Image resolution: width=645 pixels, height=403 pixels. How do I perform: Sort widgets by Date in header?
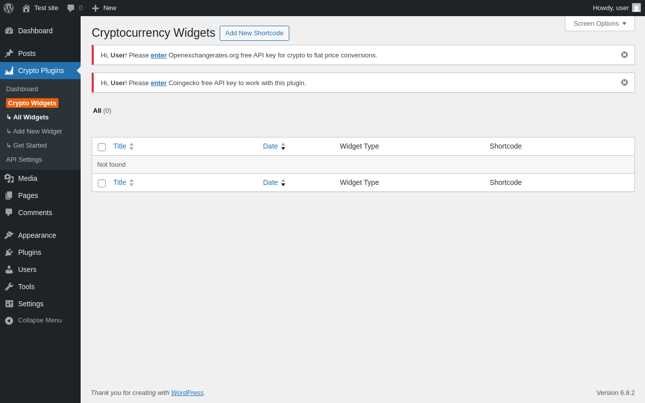click(271, 146)
